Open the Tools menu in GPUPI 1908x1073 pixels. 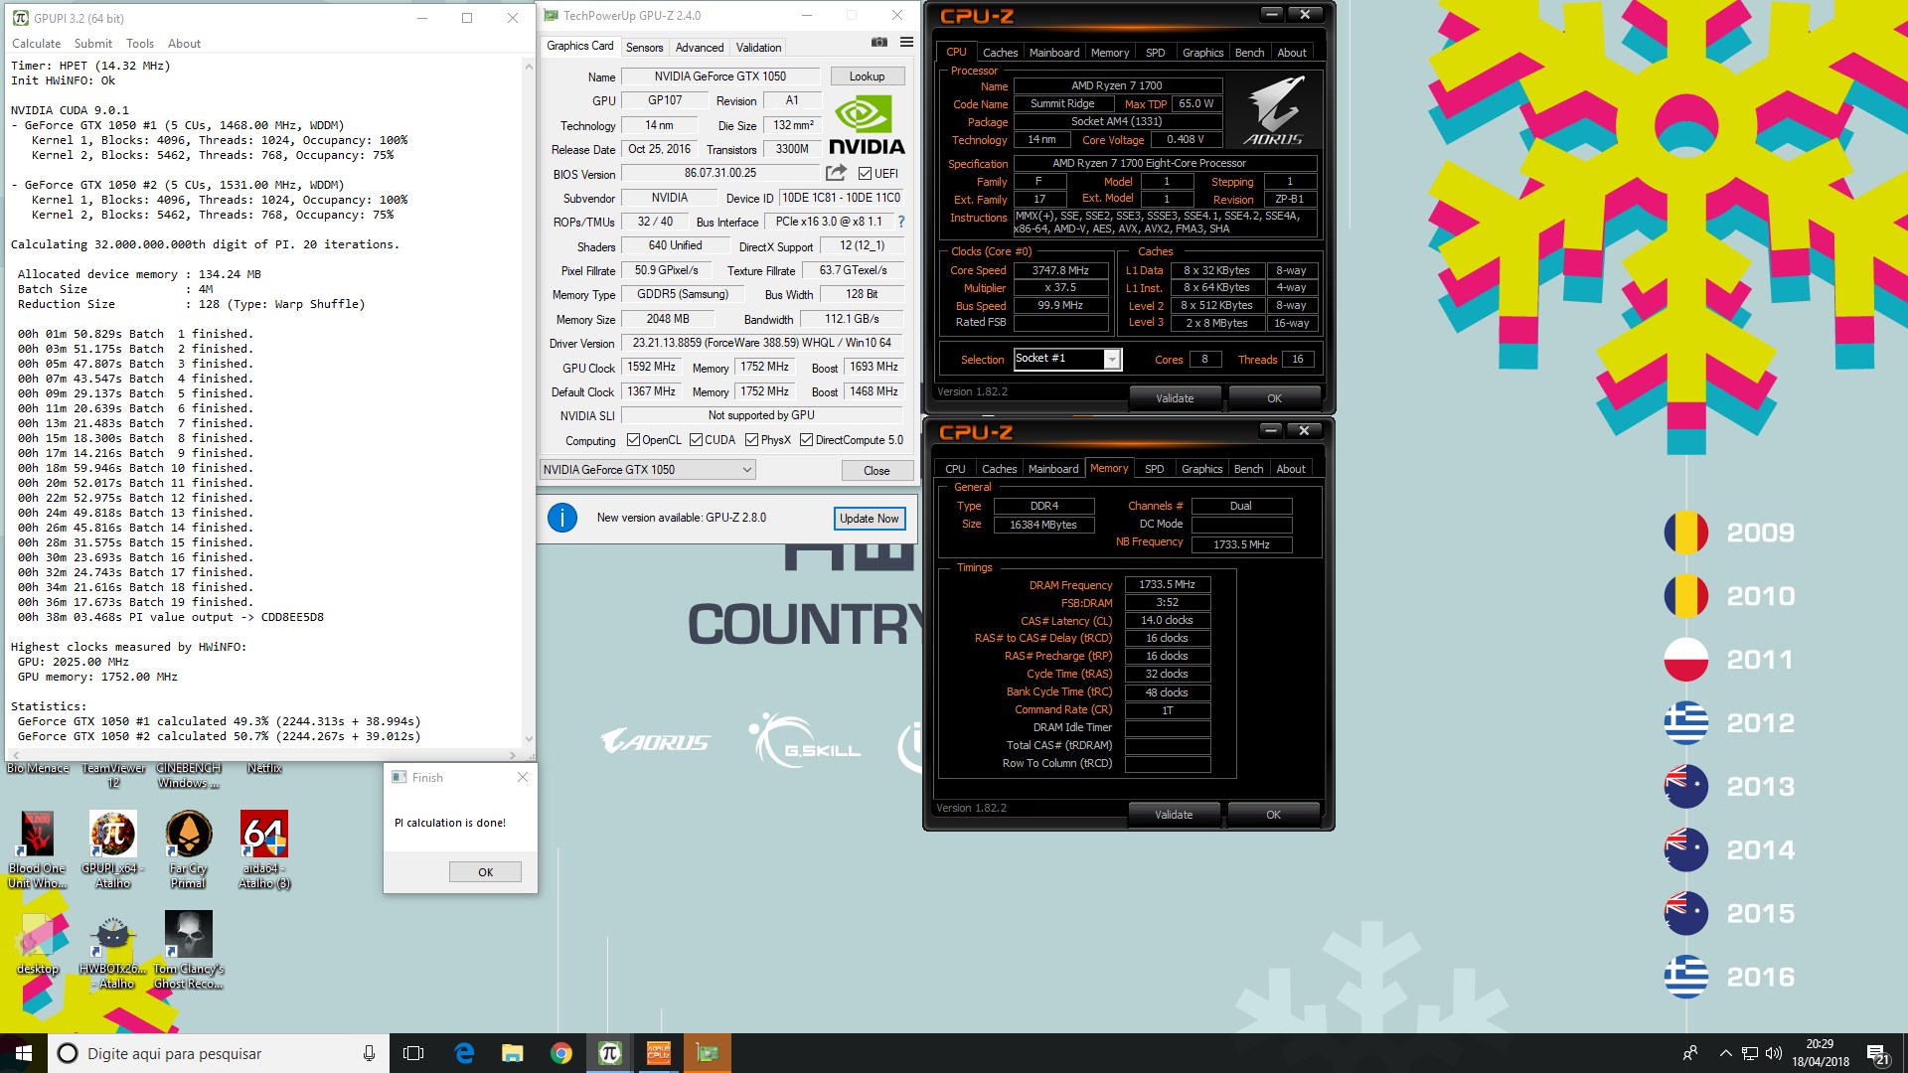(x=140, y=44)
